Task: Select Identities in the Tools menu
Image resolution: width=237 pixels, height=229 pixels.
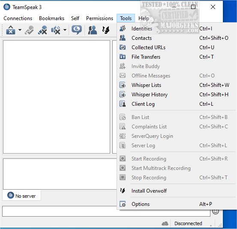Action: coord(177,29)
